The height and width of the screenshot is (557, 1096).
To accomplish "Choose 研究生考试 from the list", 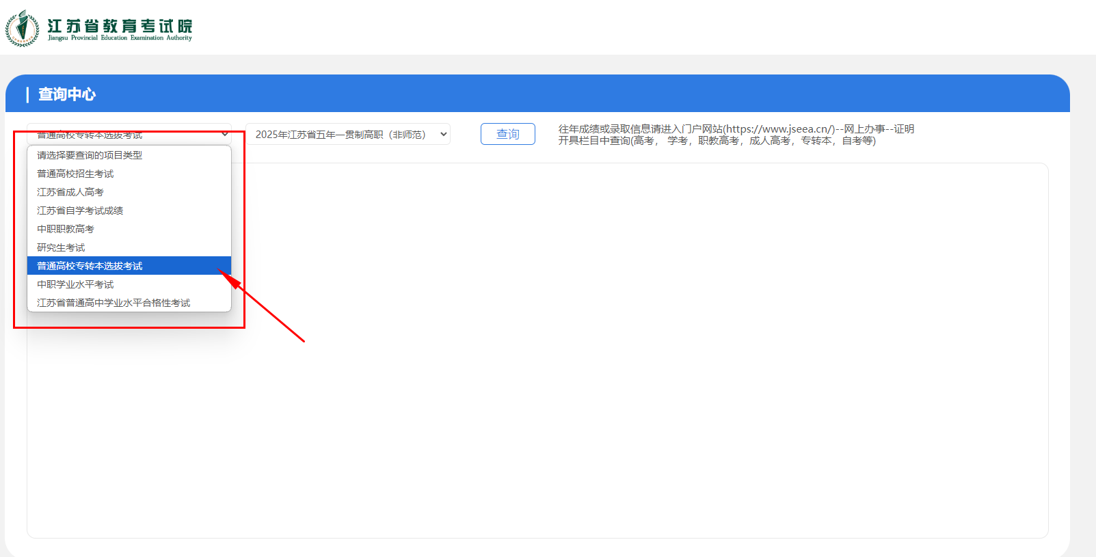I will point(61,247).
